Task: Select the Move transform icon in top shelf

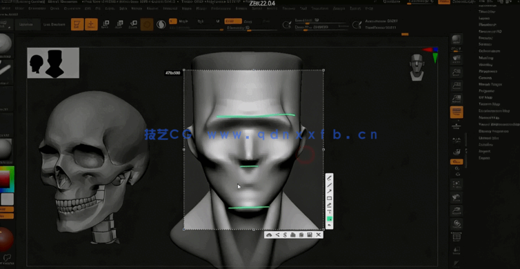Action: click(x=105, y=25)
